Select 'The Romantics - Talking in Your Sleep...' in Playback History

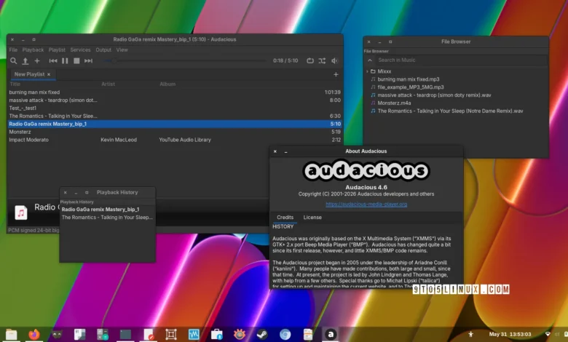click(x=108, y=218)
